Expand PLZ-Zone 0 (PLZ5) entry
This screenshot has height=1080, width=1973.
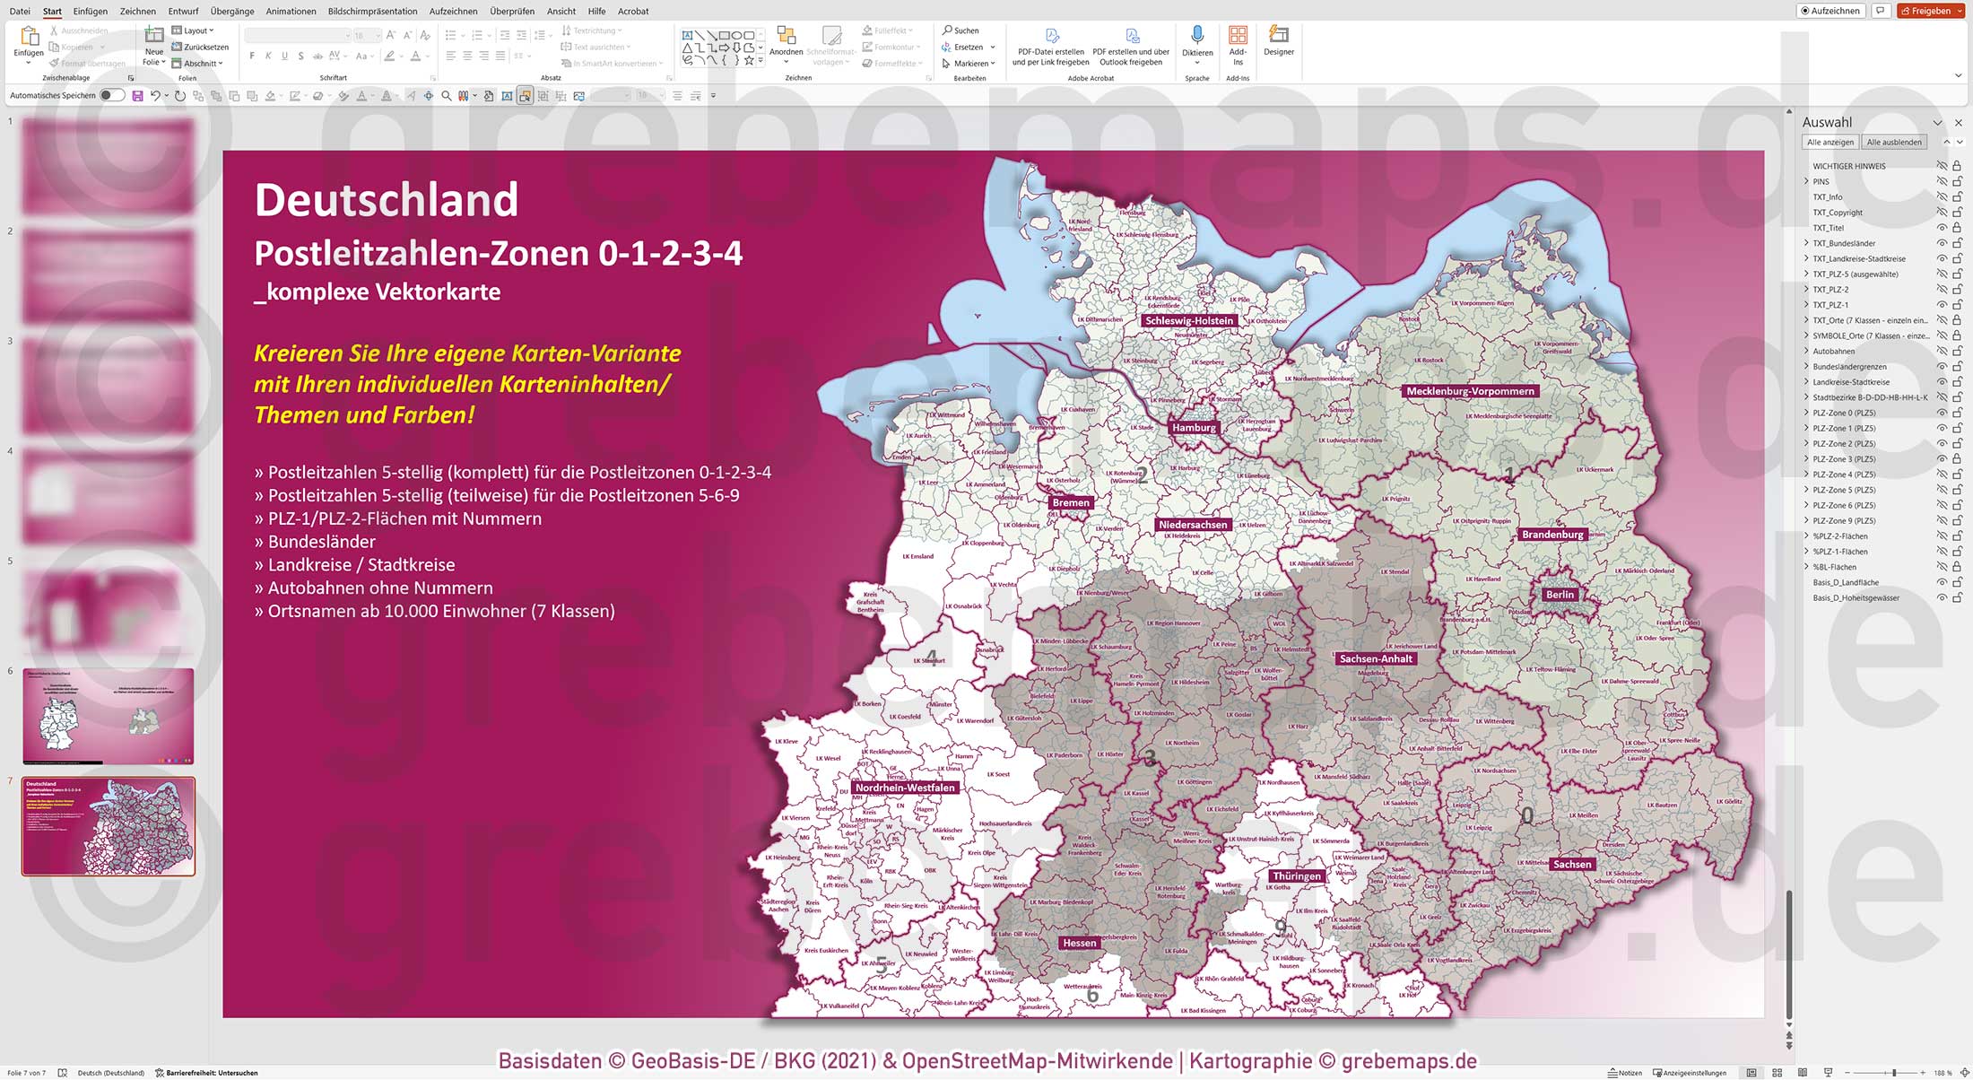pyautogui.click(x=1805, y=413)
